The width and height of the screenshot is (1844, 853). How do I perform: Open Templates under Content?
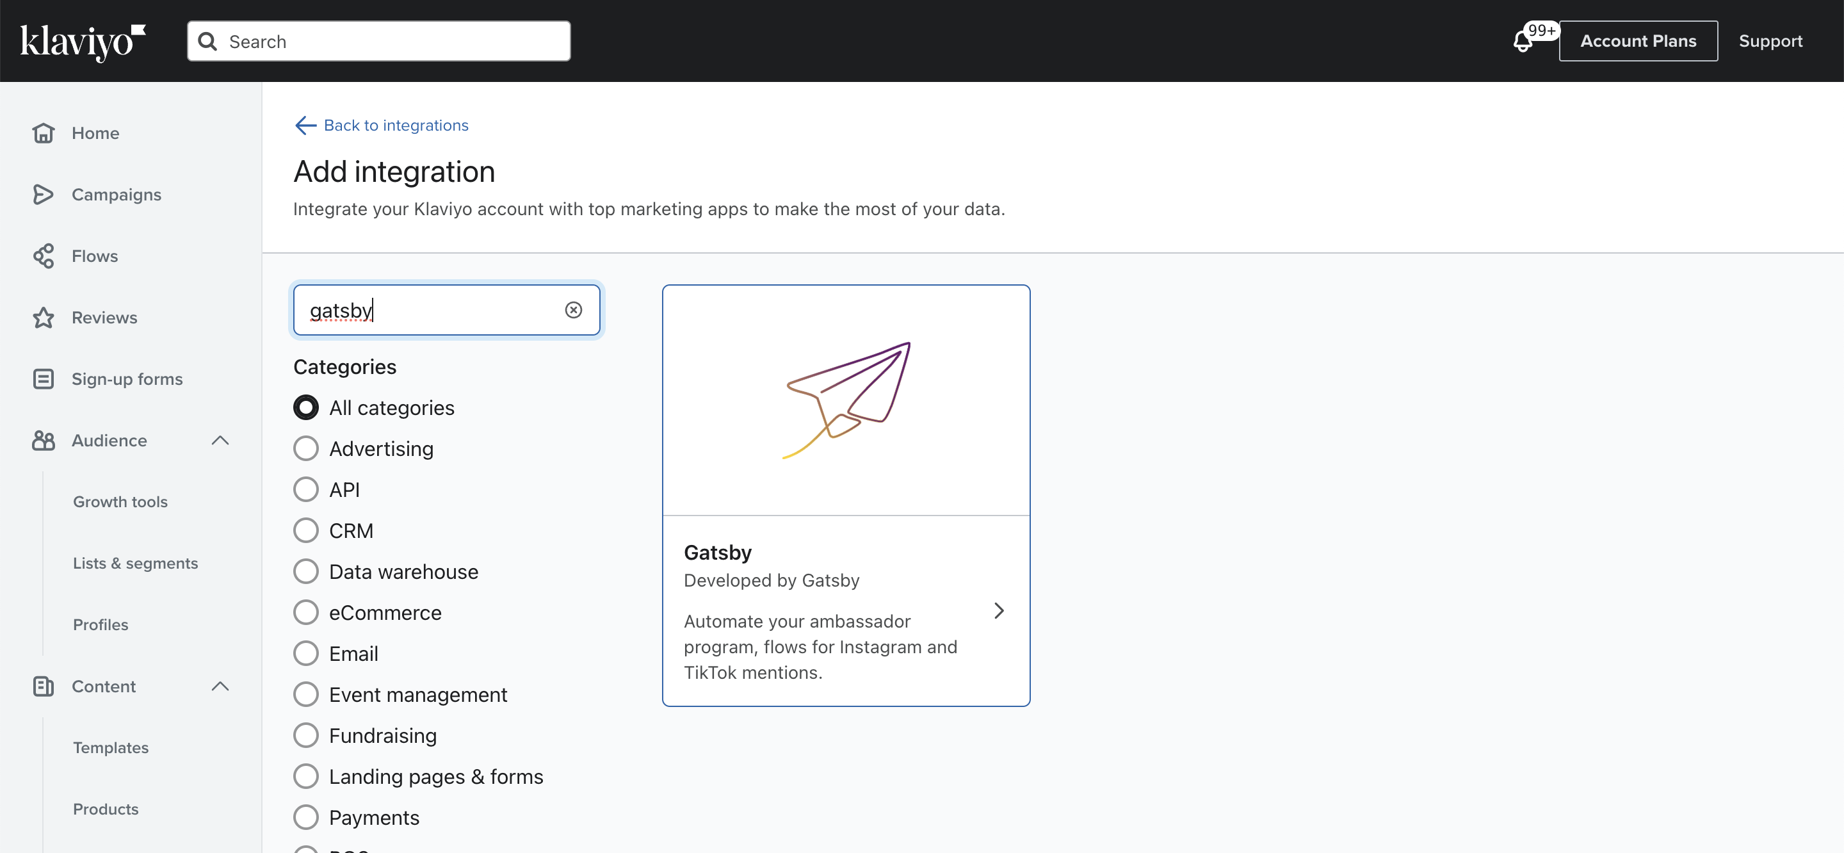(111, 748)
